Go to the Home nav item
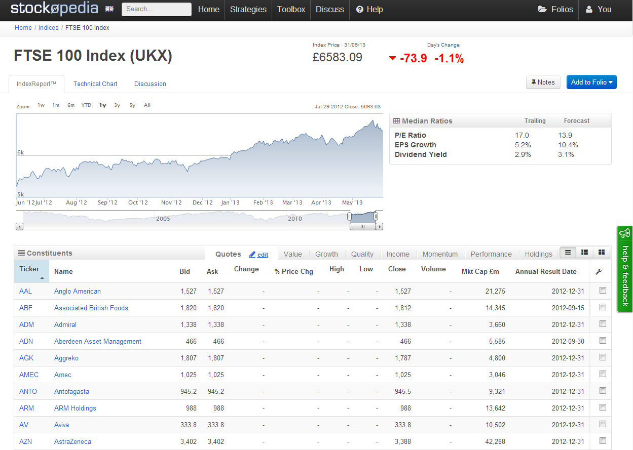 [209, 9]
